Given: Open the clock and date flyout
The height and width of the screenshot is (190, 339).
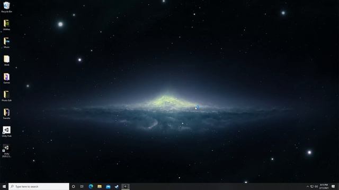Looking at the screenshot, I should click(x=324, y=186).
